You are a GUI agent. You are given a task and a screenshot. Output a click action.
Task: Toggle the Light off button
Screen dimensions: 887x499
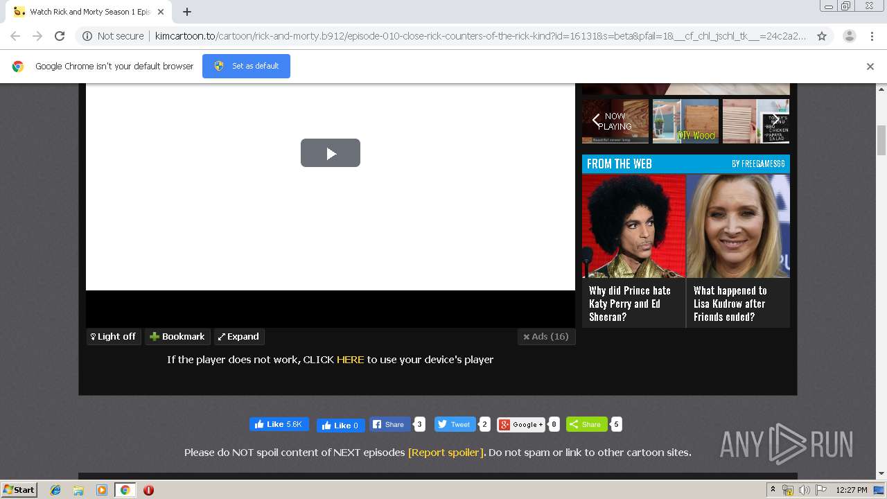(x=114, y=337)
